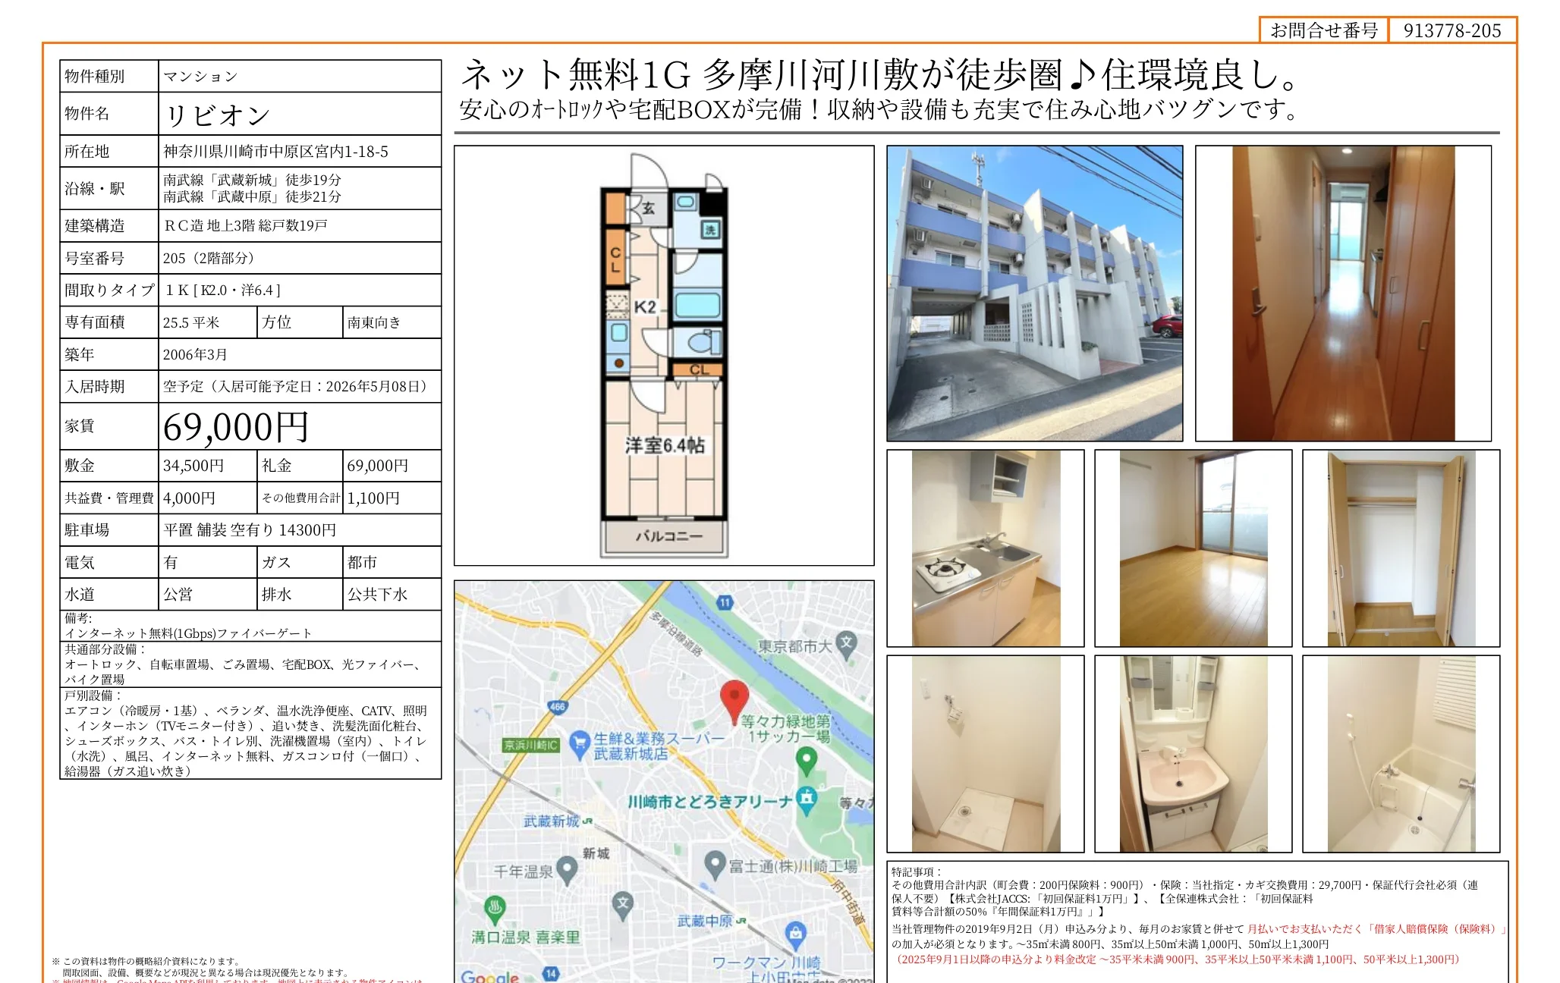Click the green park pin near soccer field
Image resolution: width=1560 pixels, height=983 pixels.
[806, 759]
